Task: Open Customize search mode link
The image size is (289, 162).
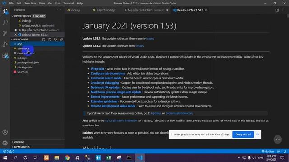Action: [x=106, y=78]
